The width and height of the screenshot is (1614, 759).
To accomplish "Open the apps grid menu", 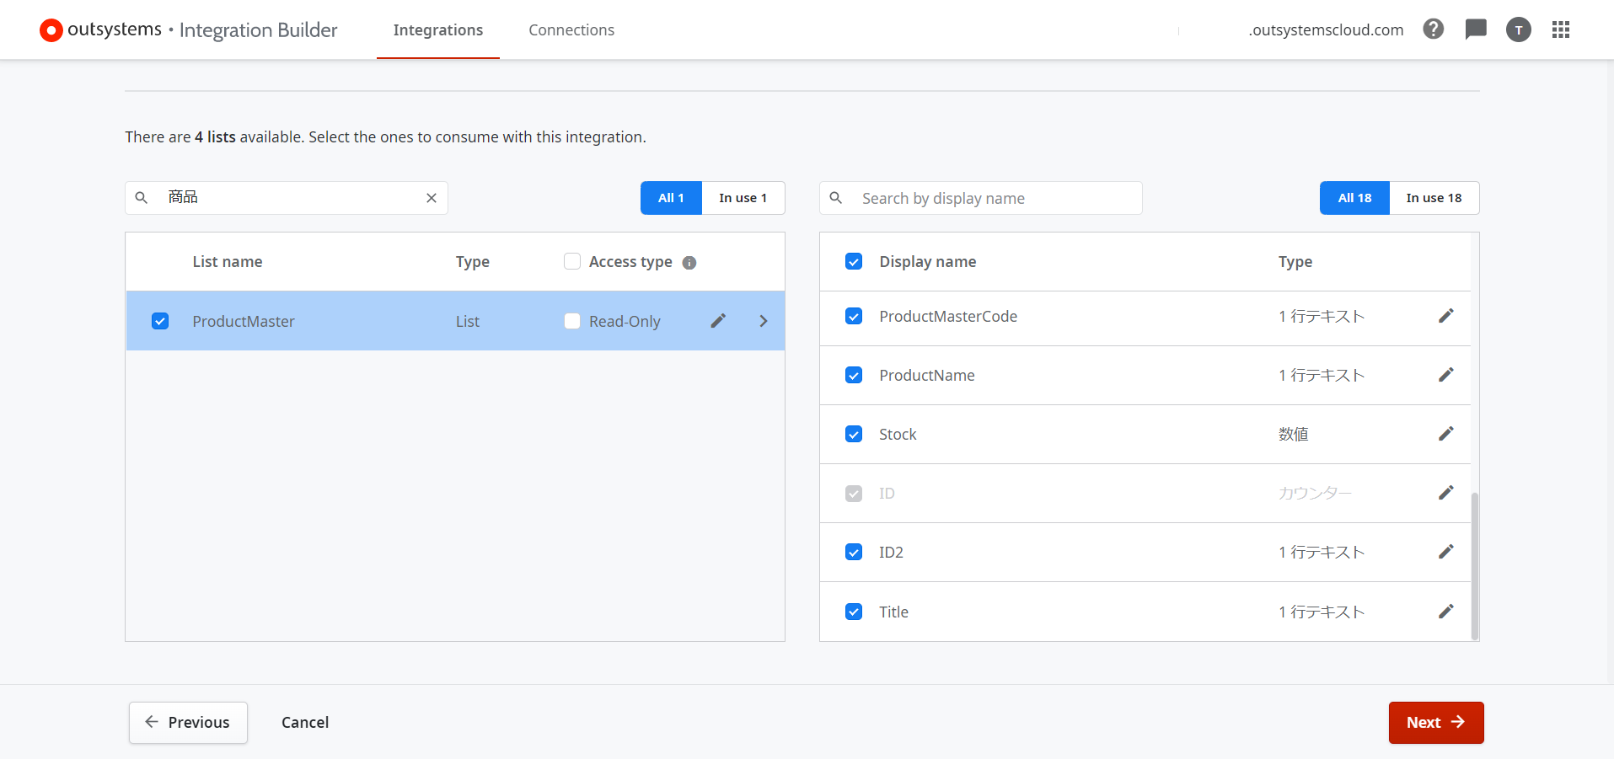I will (x=1560, y=29).
